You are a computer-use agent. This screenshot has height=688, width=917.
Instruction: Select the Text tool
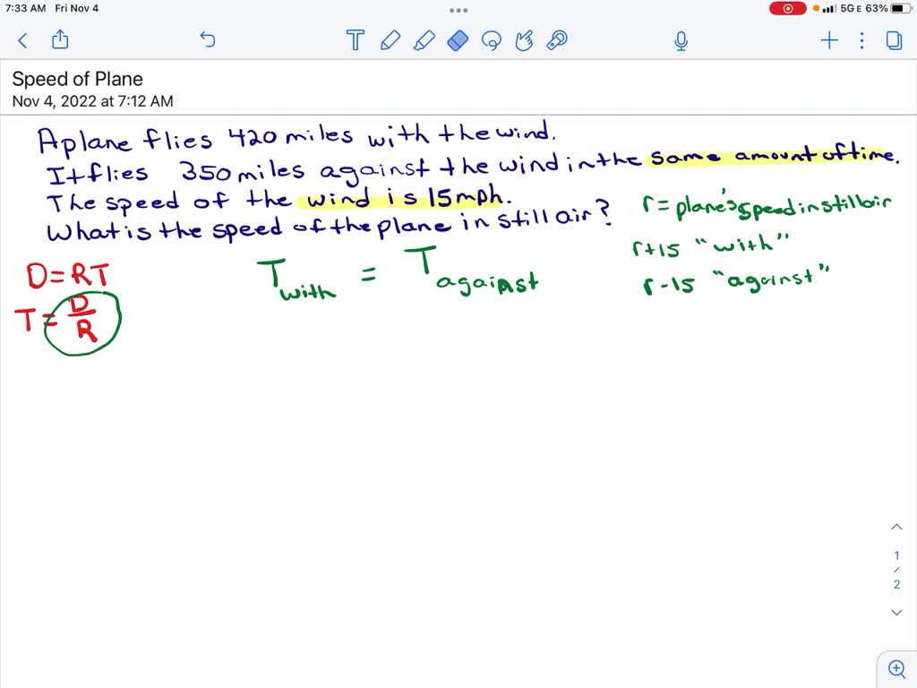tap(355, 40)
